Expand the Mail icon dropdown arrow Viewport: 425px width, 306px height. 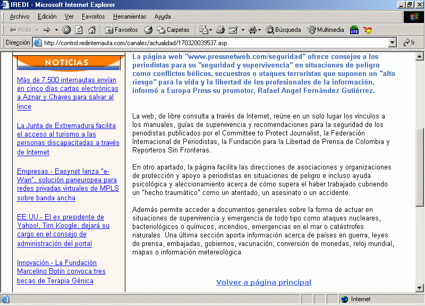point(210,30)
